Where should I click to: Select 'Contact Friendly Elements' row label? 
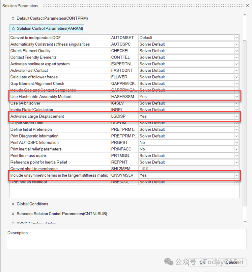[x=33, y=57]
